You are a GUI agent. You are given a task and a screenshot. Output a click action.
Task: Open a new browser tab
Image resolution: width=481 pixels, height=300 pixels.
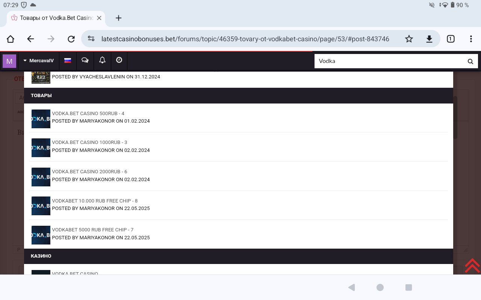[x=118, y=18]
